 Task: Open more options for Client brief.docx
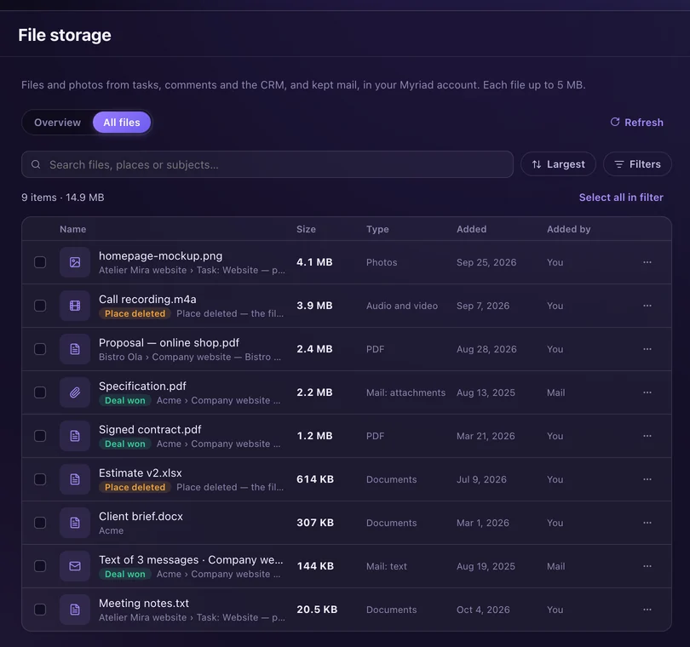(x=647, y=523)
